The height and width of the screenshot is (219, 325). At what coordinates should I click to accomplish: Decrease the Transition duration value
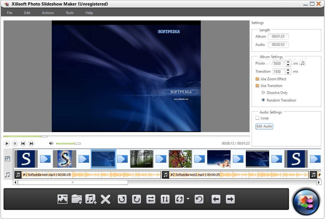coord(288,73)
